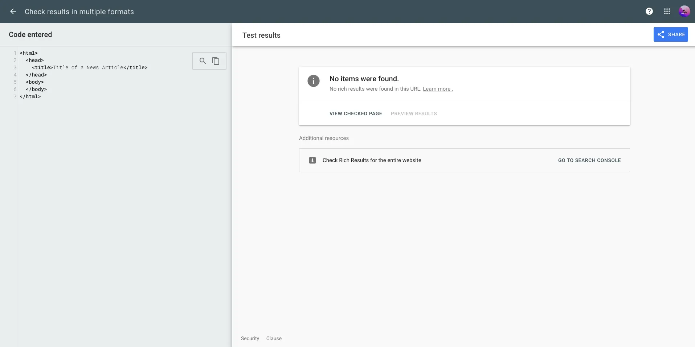Click the info icon beside No items found
This screenshot has height=347, width=695.
tap(314, 80)
